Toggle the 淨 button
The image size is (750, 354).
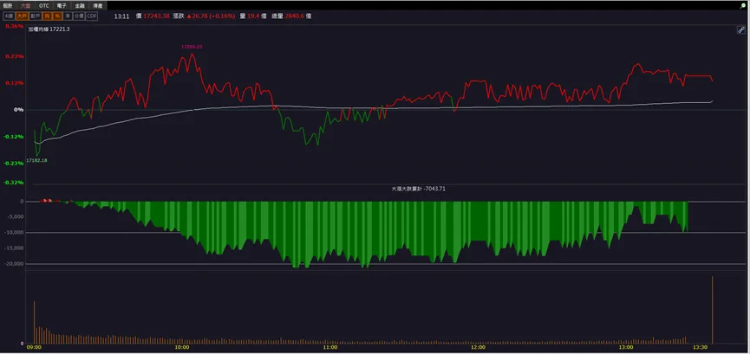68,16
